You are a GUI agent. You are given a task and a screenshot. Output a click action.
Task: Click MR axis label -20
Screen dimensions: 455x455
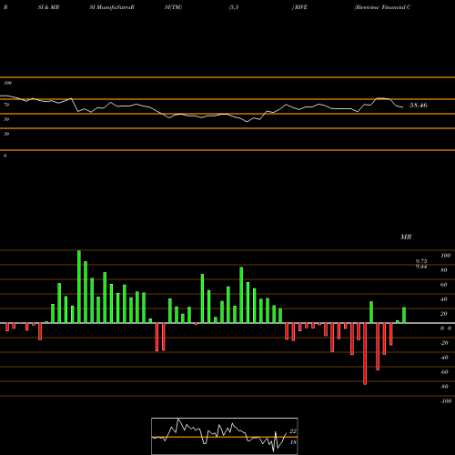point(444,343)
